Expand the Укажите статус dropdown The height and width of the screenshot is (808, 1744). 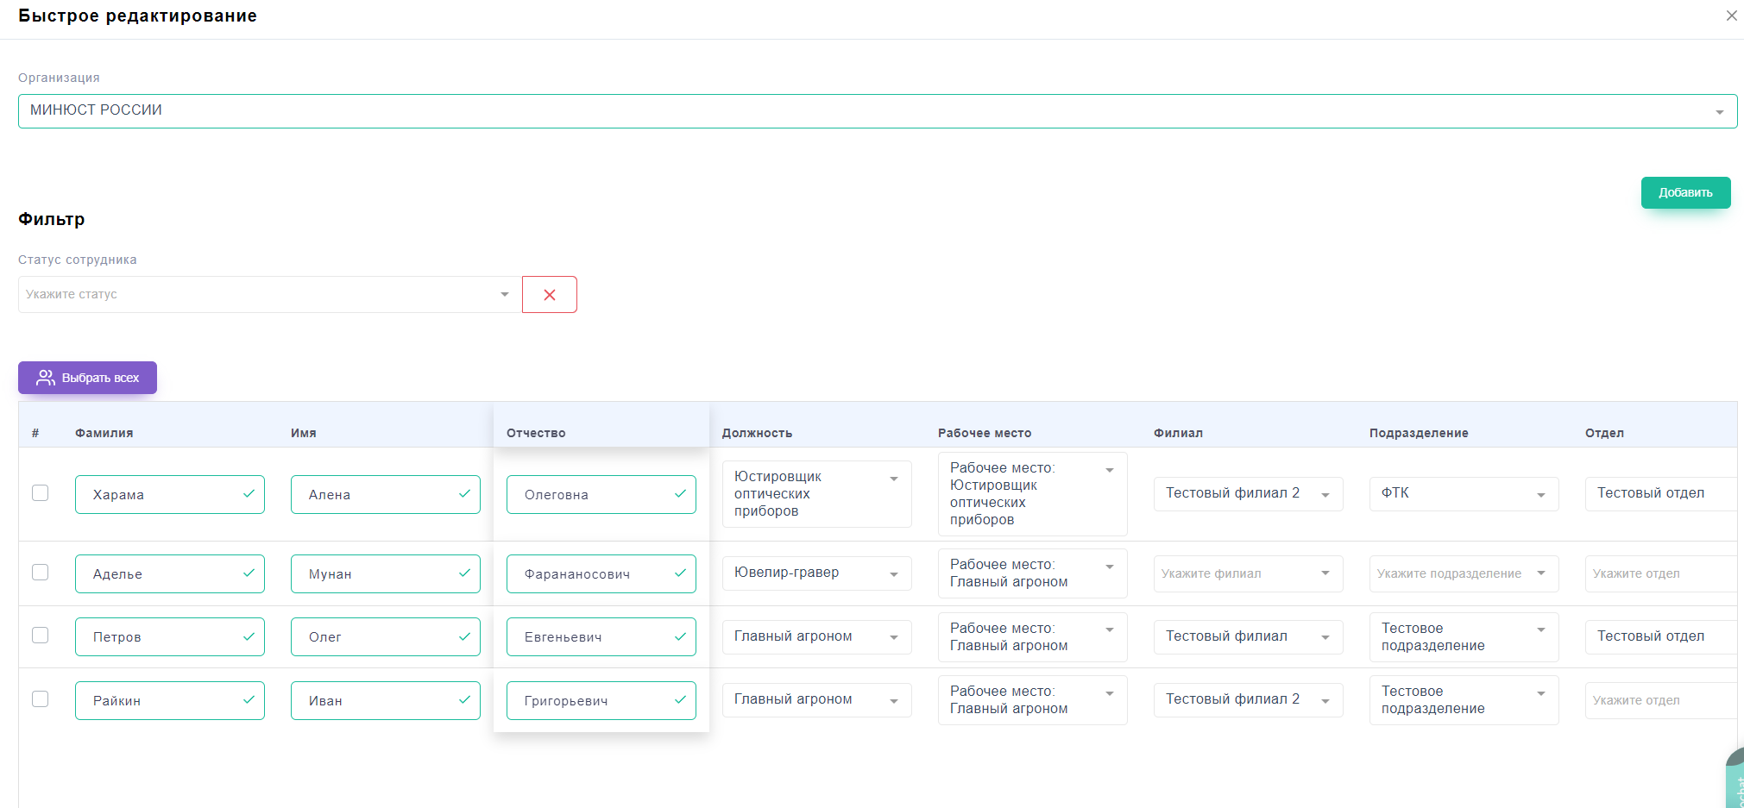point(269,295)
